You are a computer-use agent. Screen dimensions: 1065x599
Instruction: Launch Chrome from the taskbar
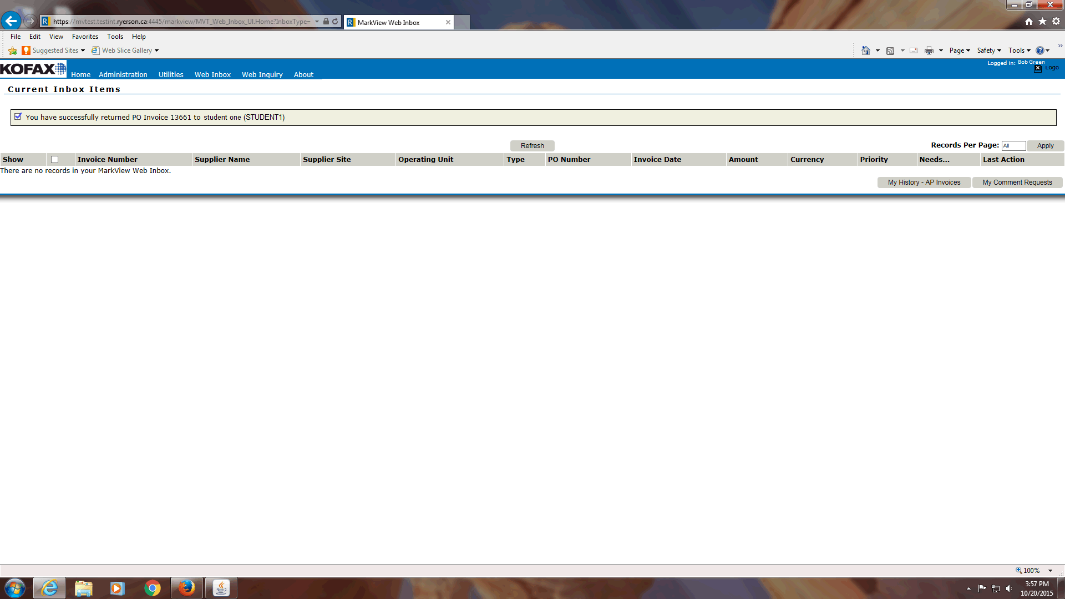tap(152, 588)
